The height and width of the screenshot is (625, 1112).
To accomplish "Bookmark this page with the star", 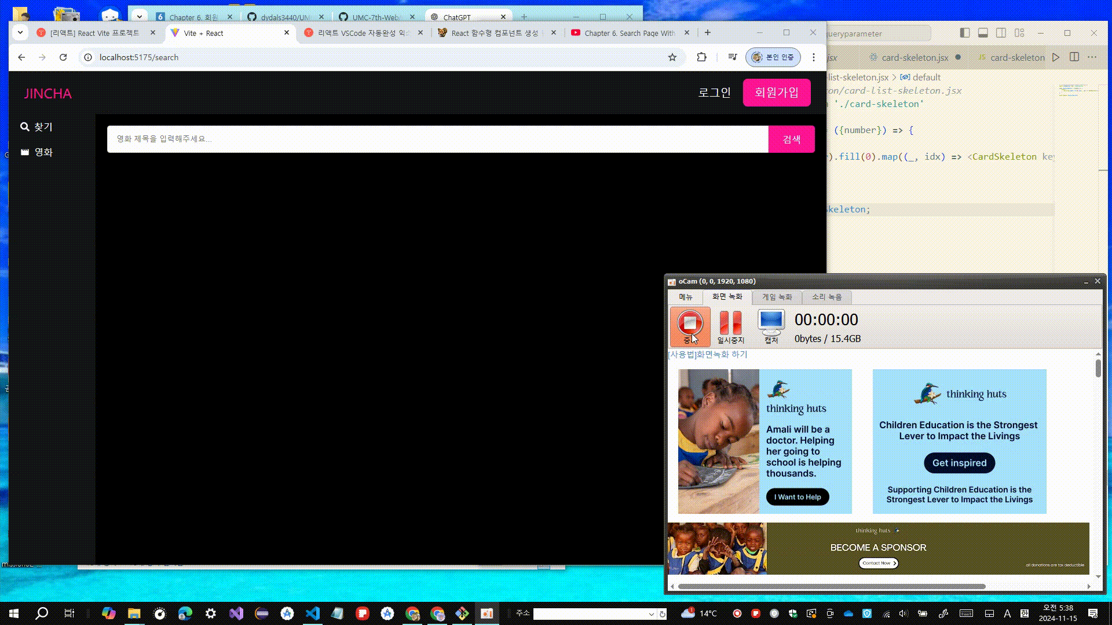I will [672, 57].
